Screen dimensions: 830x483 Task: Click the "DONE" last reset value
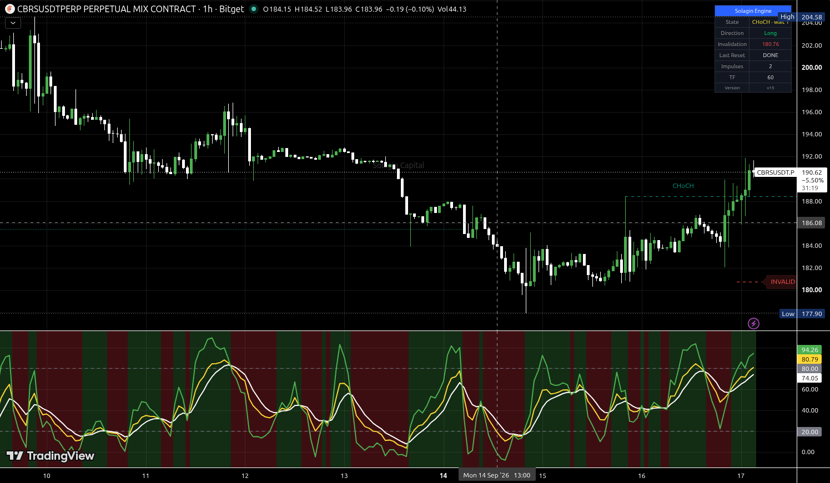point(770,55)
